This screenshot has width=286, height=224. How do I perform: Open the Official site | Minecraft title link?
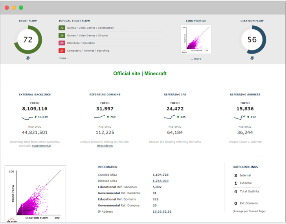(x=140, y=73)
